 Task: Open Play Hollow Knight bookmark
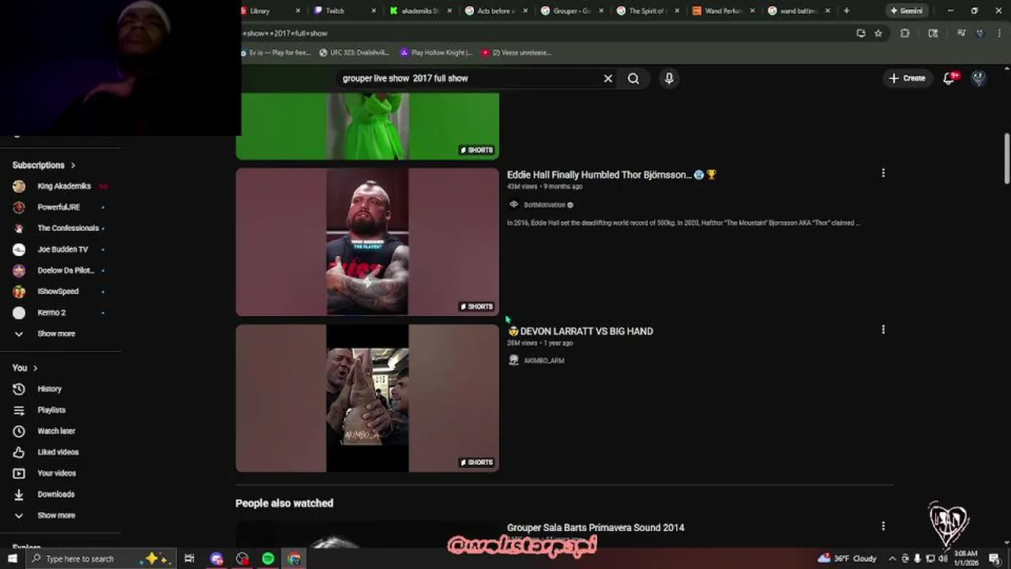pyautogui.click(x=435, y=53)
